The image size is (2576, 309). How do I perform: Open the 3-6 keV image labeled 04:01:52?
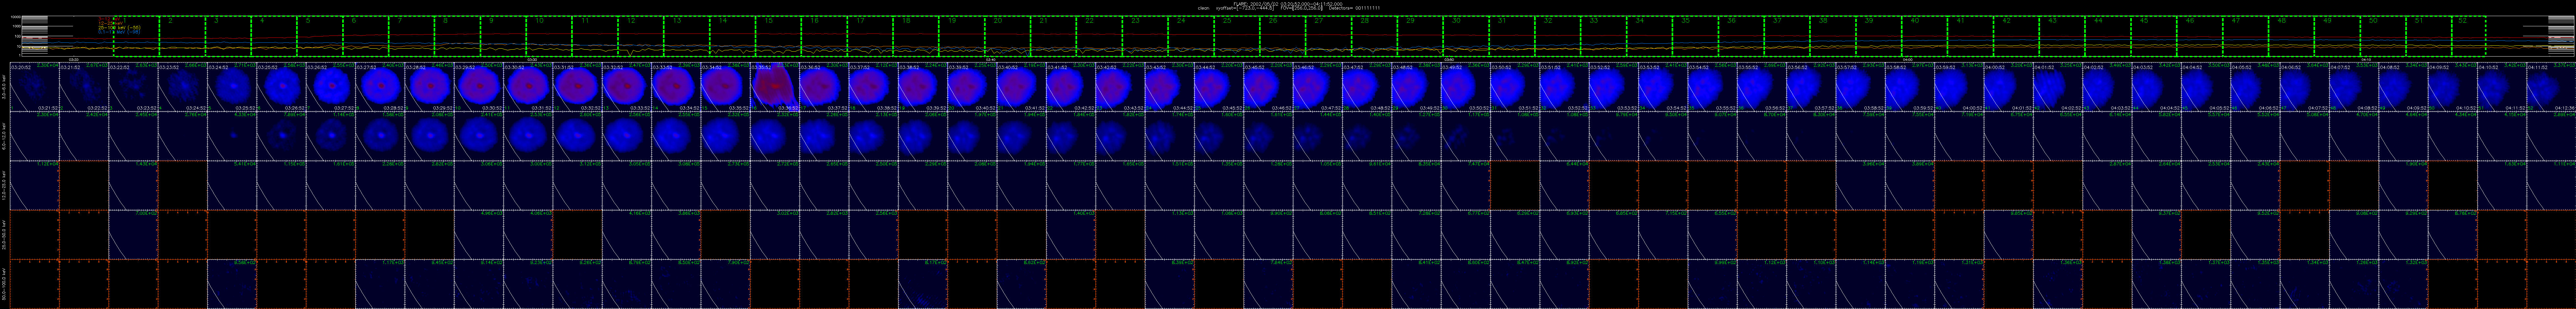[x=2058, y=87]
